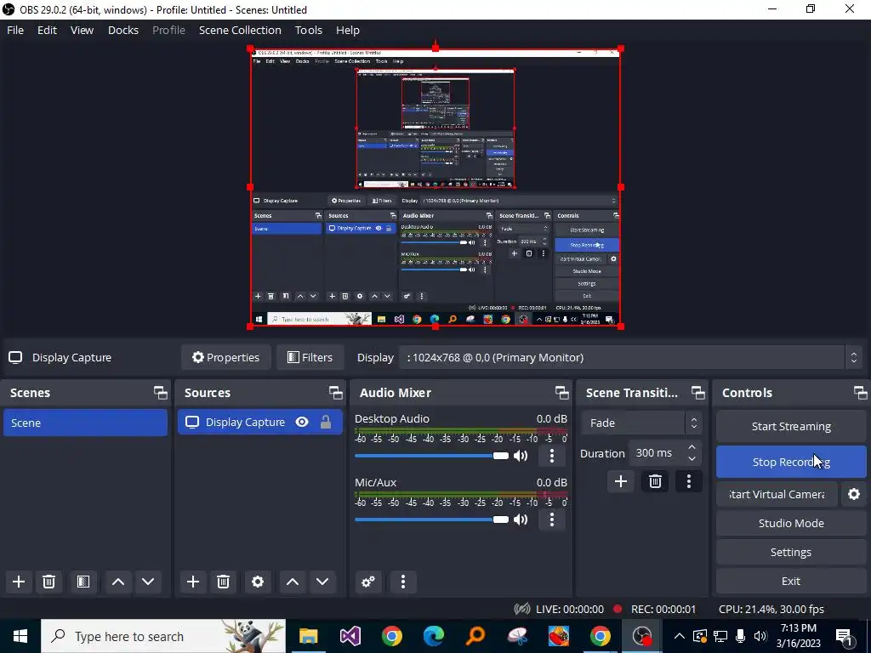Open the View menu

(82, 30)
